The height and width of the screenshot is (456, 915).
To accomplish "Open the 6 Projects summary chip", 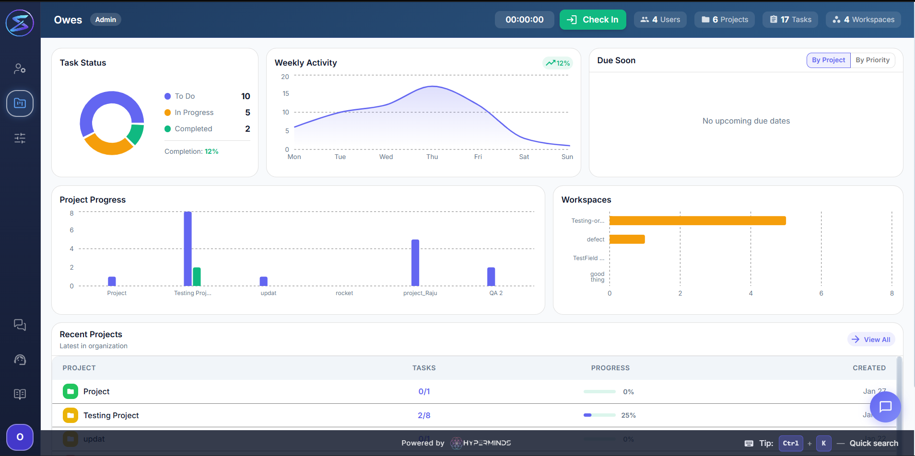I will pyautogui.click(x=725, y=20).
